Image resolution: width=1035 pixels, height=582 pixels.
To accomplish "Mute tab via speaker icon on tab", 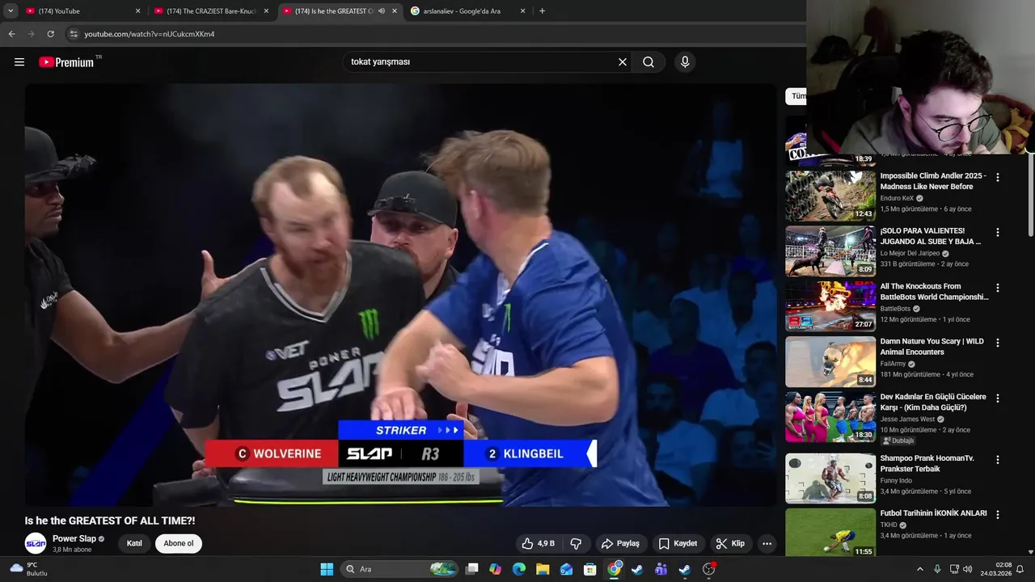I will (x=382, y=11).
